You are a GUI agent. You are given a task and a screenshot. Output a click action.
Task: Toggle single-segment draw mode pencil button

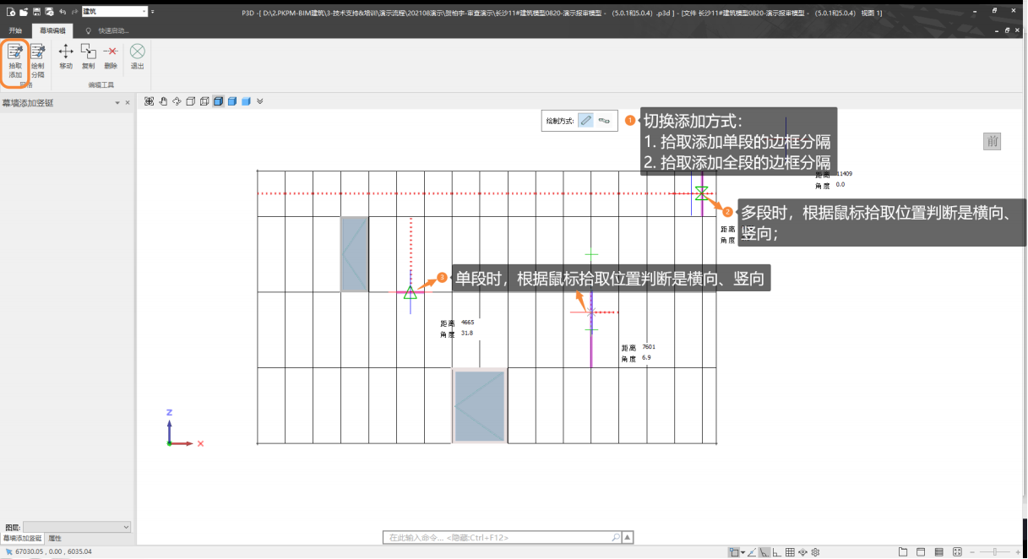586,121
